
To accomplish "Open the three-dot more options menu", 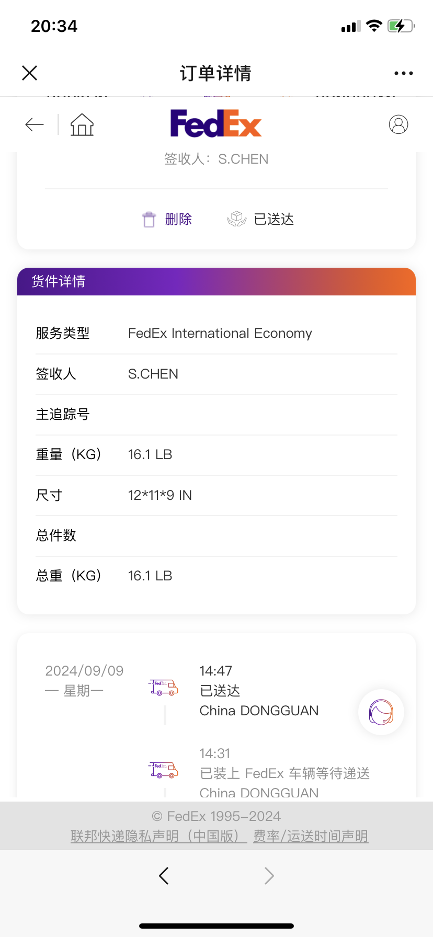I will pyautogui.click(x=403, y=73).
